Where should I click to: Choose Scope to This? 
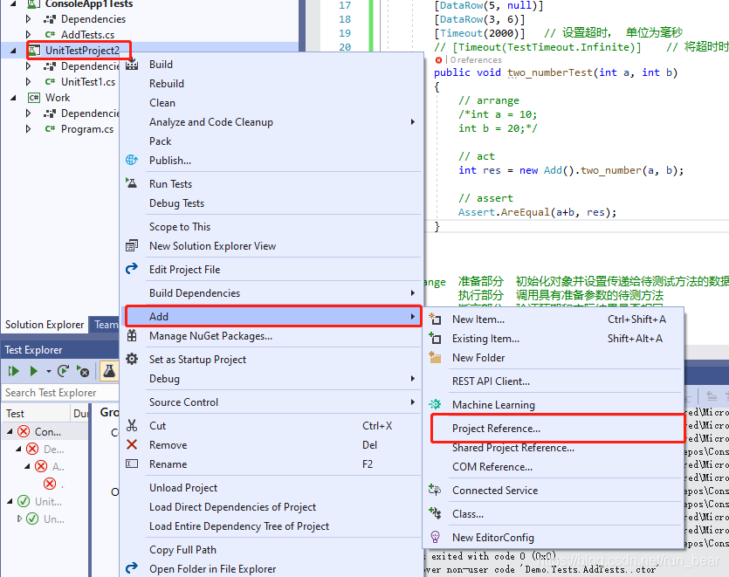[x=272, y=226]
